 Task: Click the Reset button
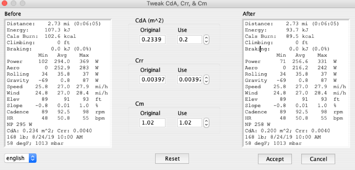click(x=172, y=159)
